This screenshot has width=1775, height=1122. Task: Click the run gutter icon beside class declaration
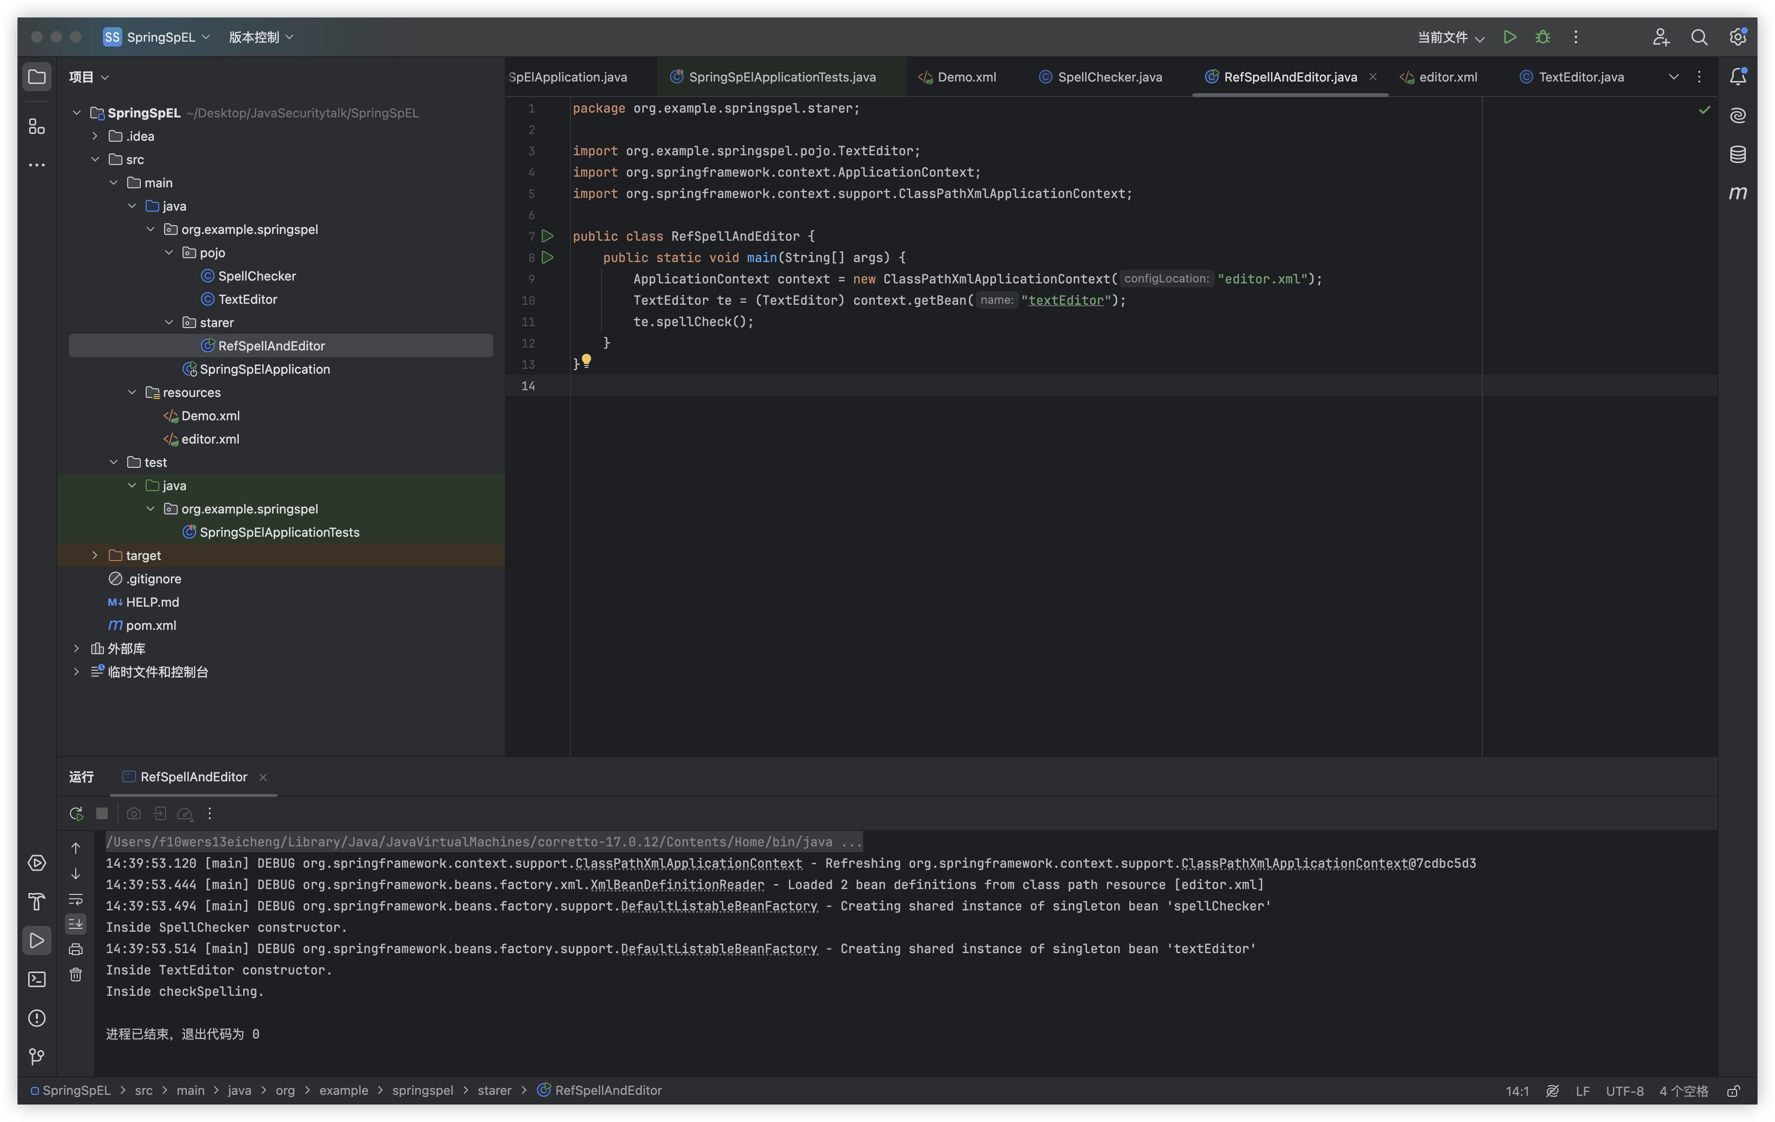[548, 236]
